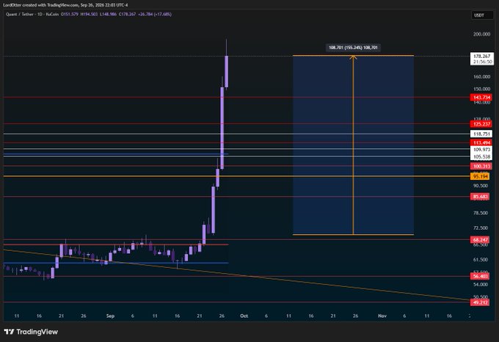The width and height of the screenshot is (499, 342).
Task: Click the 72.500 price scale label
Action: point(481,228)
